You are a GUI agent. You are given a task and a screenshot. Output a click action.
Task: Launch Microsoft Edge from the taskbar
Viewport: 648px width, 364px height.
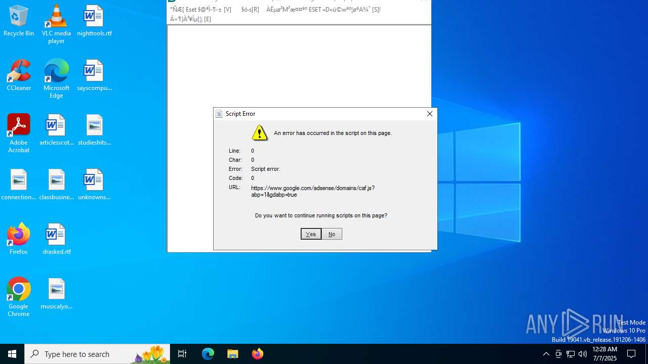208,354
